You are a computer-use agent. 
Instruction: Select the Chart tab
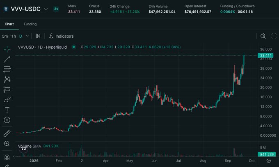pos(9,24)
